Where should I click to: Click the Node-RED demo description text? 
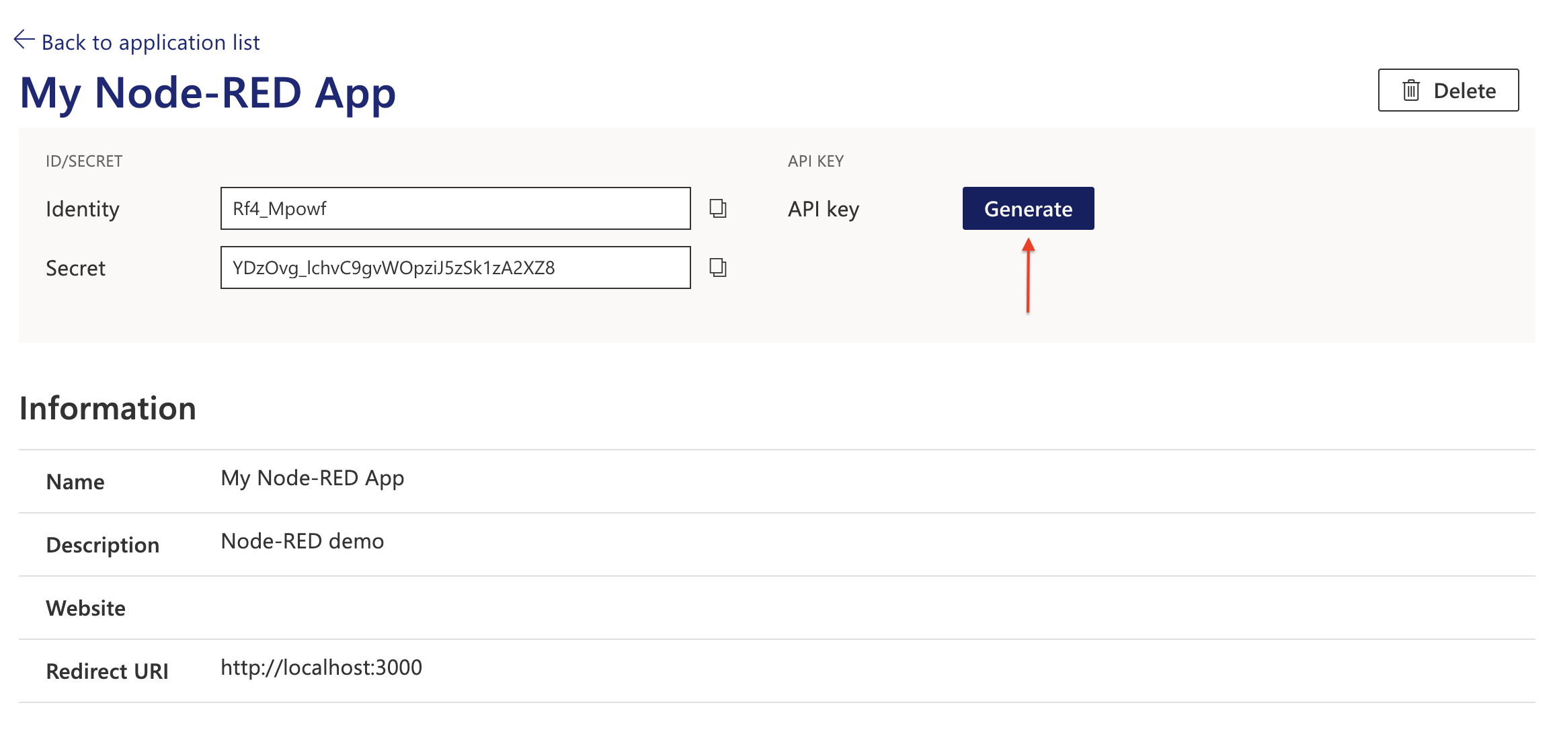point(302,541)
